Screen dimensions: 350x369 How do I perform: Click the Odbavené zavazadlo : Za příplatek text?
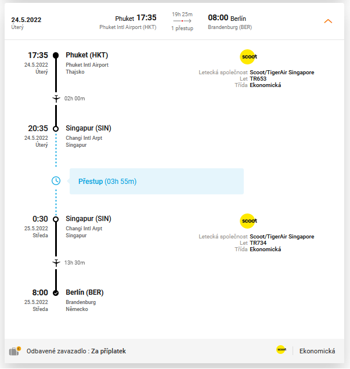pyautogui.click(x=76, y=351)
